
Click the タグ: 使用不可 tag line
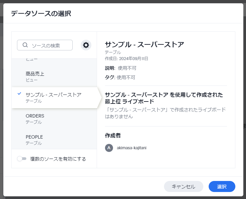(x=120, y=77)
